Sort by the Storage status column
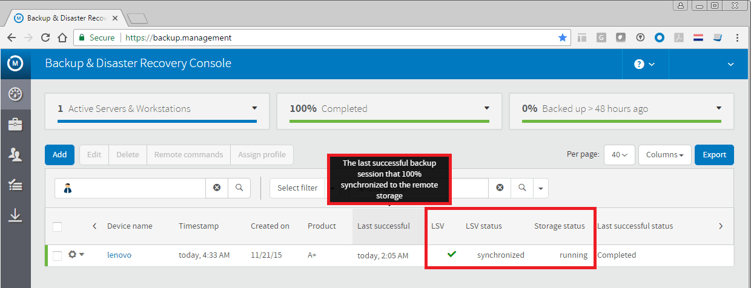 pyautogui.click(x=560, y=226)
